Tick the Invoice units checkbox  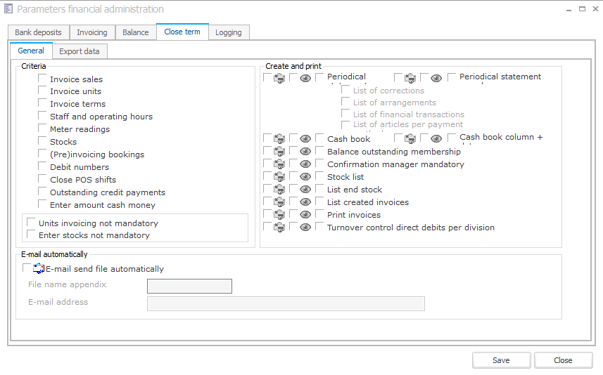(x=42, y=91)
